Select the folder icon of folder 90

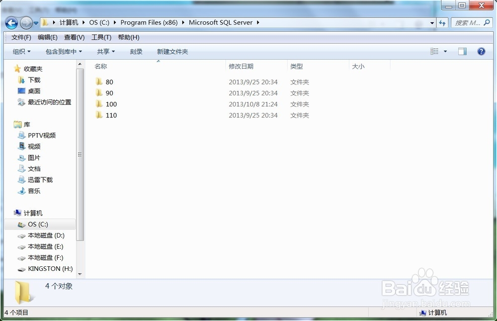pos(99,93)
